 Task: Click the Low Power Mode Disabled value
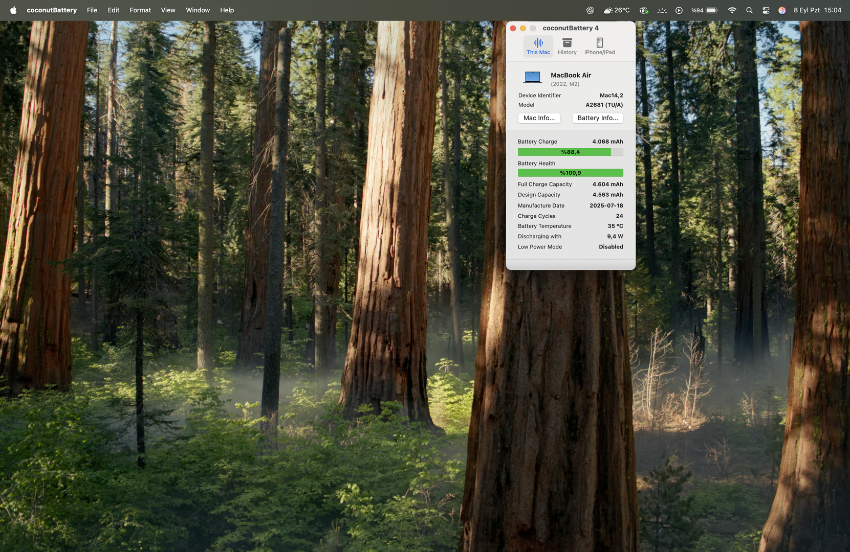pos(611,247)
